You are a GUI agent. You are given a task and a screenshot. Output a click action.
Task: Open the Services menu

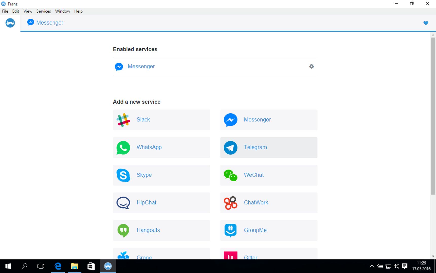pyautogui.click(x=44, y=11)
